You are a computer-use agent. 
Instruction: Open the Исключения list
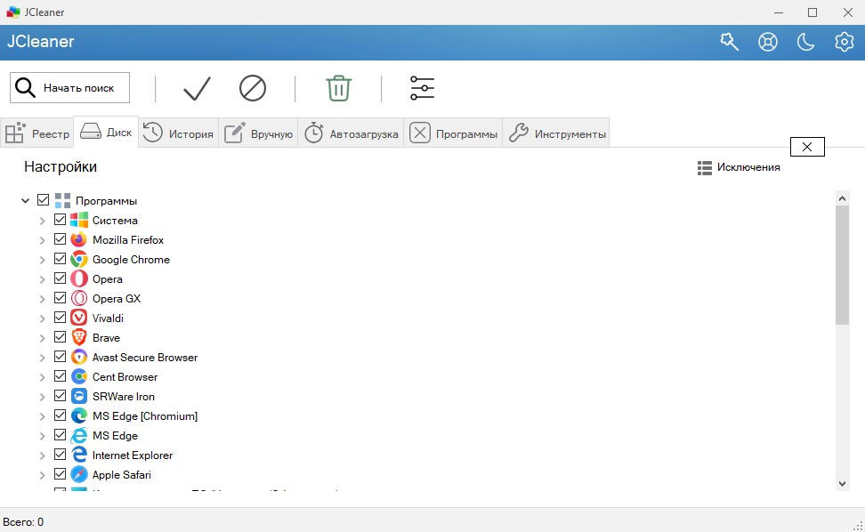point(739,167)
